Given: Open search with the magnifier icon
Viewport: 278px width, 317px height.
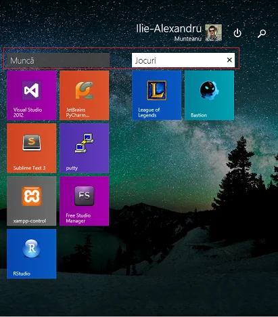Looking at the screenshot, I should pos(262,34).
